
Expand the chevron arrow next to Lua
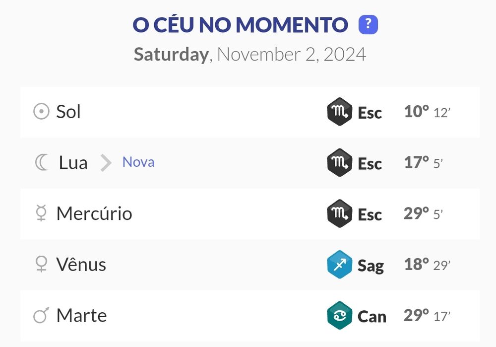click(x=105, y=162)
